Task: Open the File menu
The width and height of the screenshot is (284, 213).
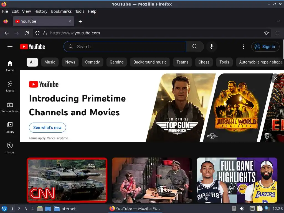Action: (x=5, y=11)
